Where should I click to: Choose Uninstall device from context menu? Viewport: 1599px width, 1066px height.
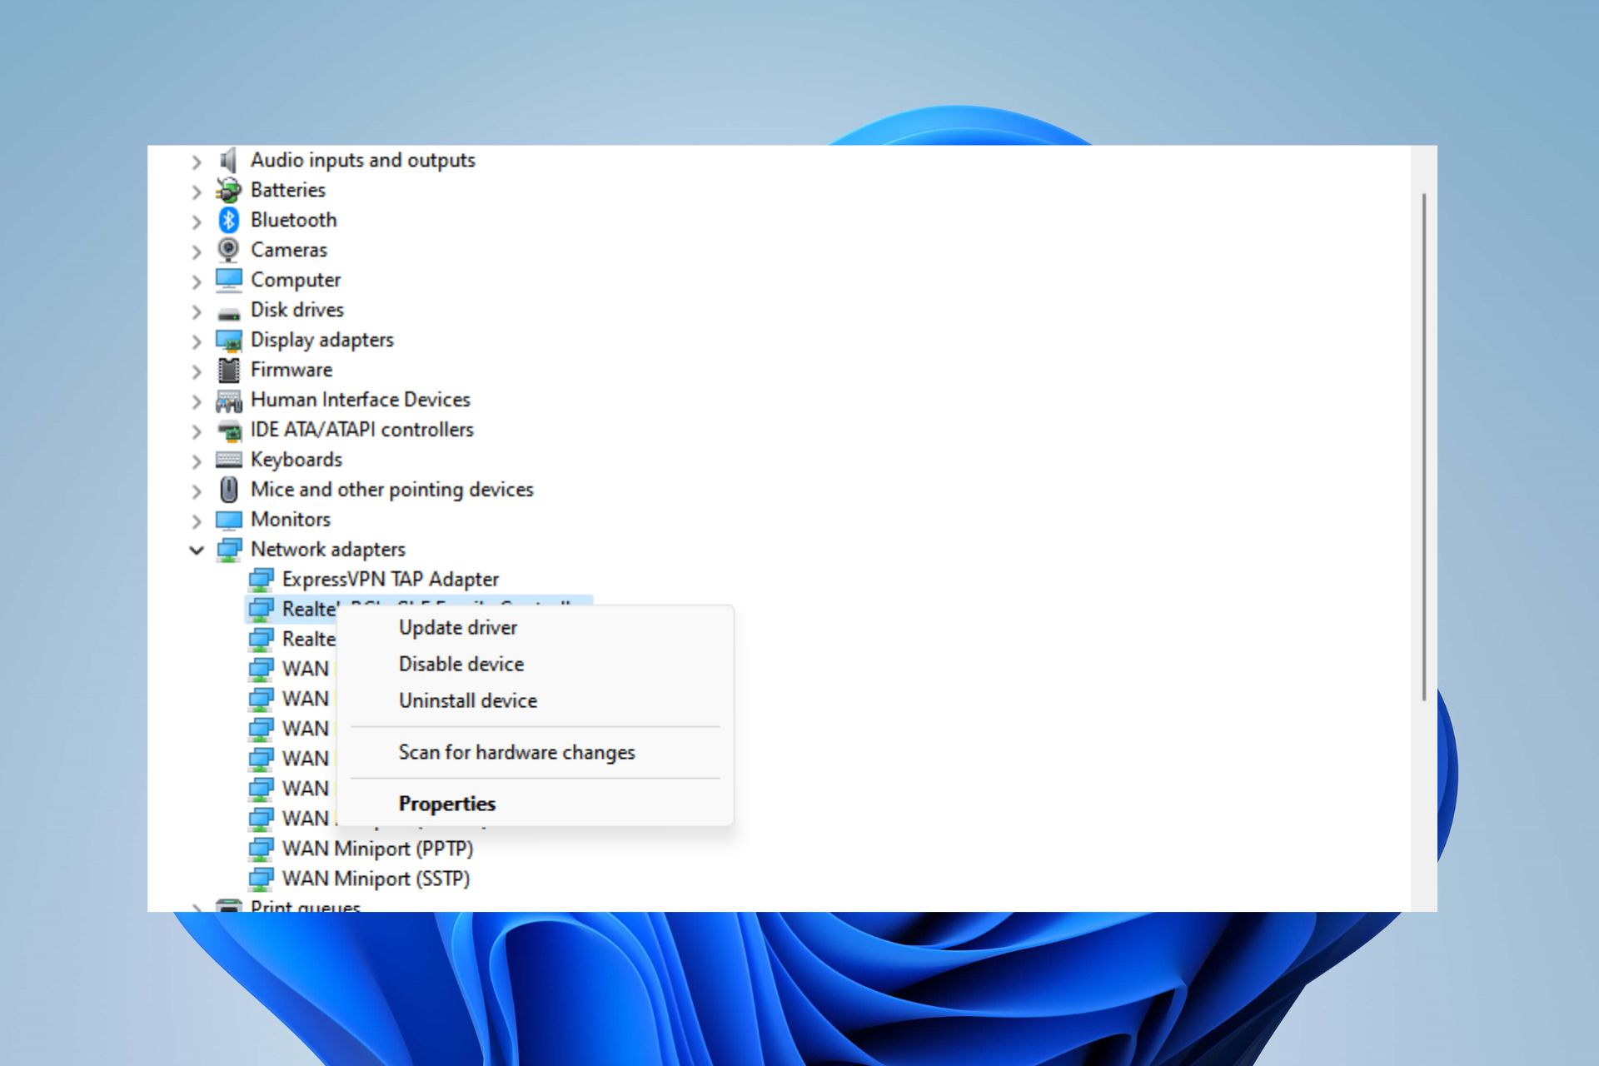(535, 700)
